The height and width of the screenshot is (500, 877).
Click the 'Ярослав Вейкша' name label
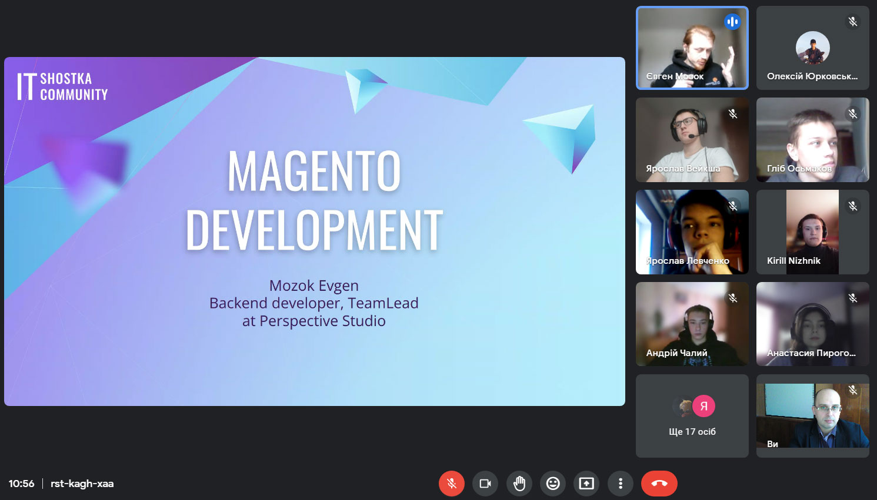(683, 169)
